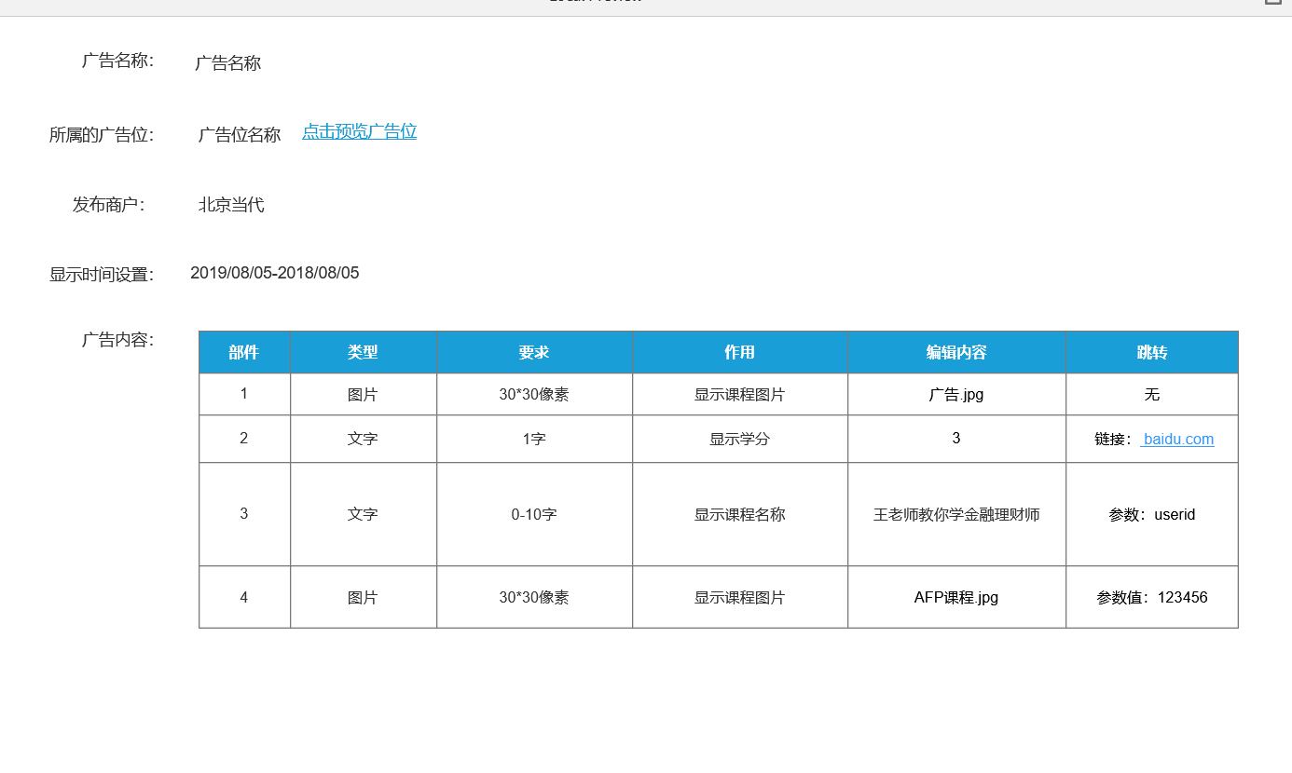Viewport: 1292px width, 773px height.
Task: Click the 显示学分 cell
Action: point(740,440)
